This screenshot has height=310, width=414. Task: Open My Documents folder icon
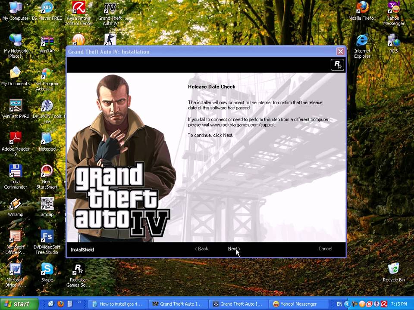tap(16, 77)
